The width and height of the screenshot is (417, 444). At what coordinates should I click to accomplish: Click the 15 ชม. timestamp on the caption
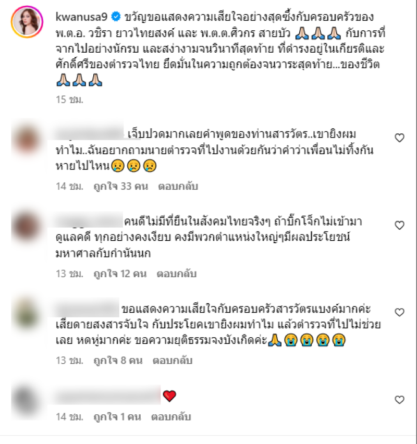pyautogui.click(x=69, y=100)
